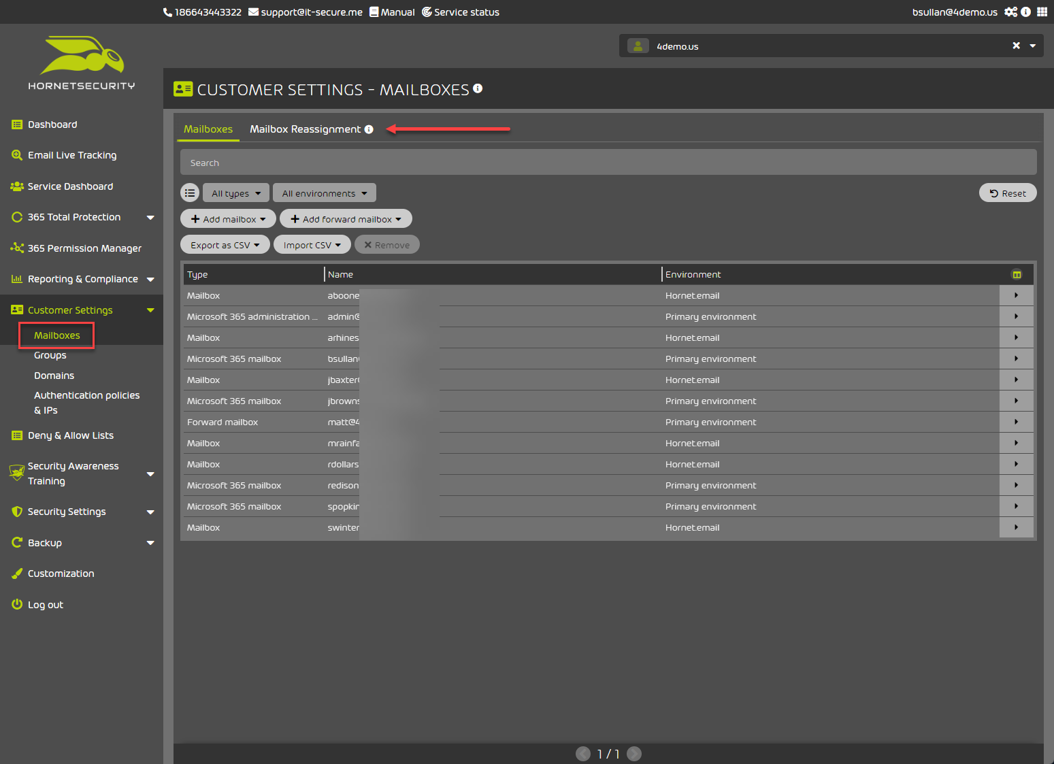Expand the Microsoft 365 administration row arrow
Screen dimensions: 1054x764
[x=1017, y=316]
